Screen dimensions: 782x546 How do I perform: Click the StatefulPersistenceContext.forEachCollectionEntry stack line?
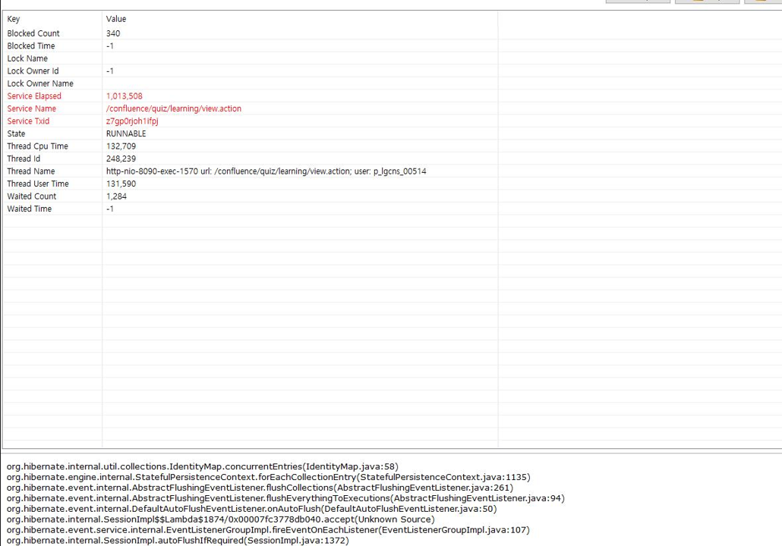268,477
